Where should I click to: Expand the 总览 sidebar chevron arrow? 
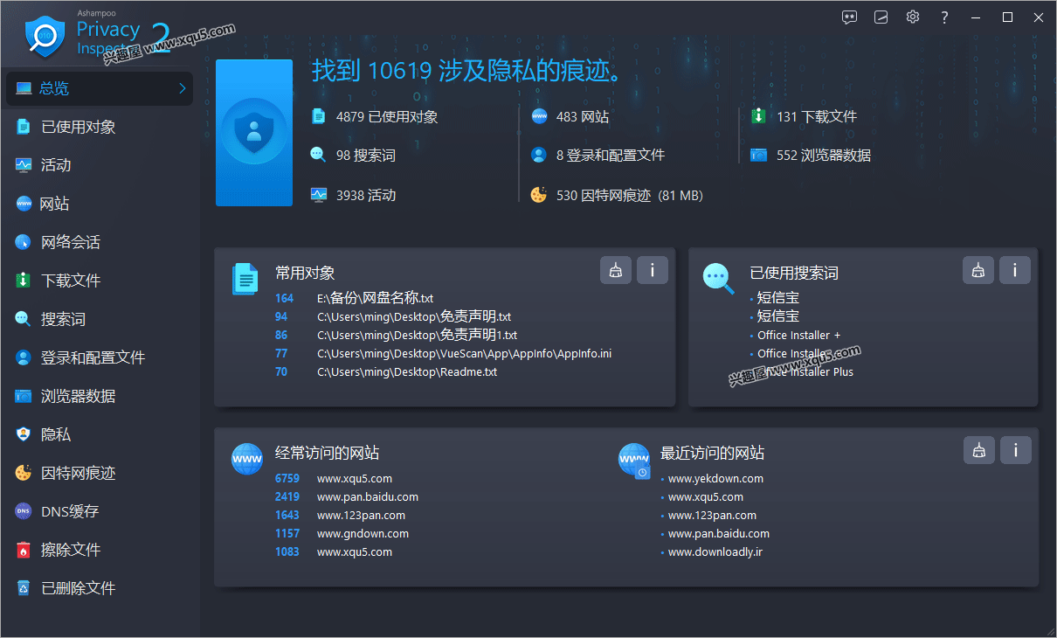click(x=183, y=88)
